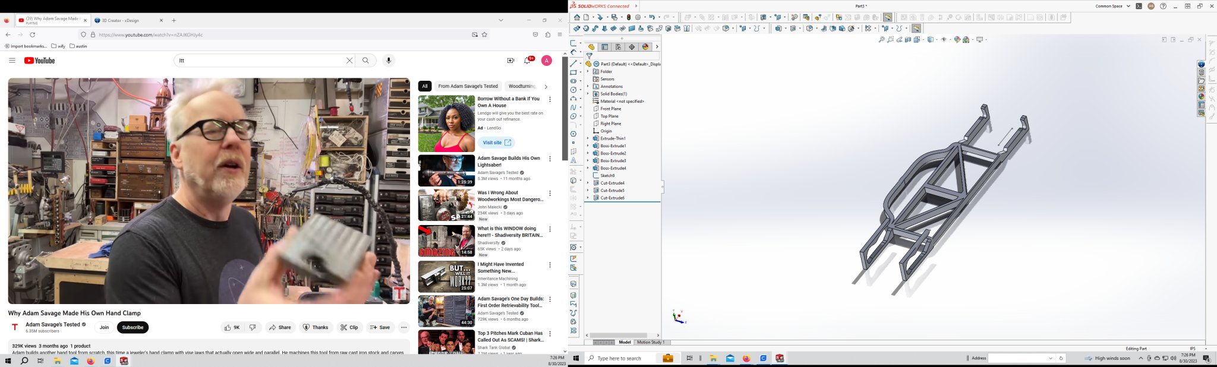Select the Line sketch tool

[x=573, y=63]
